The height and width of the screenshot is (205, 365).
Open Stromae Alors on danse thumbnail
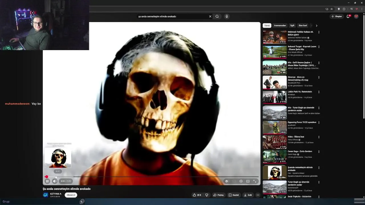[275, 82]
